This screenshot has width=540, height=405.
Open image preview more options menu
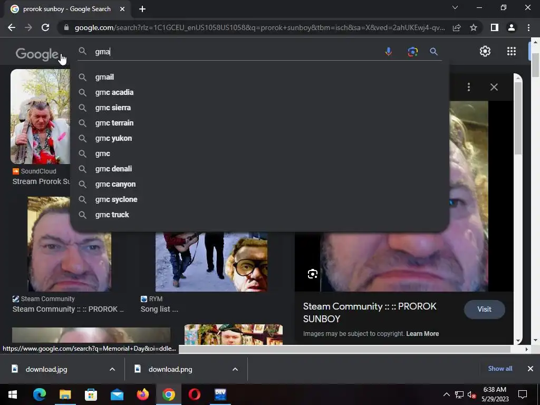coord(469,87)
